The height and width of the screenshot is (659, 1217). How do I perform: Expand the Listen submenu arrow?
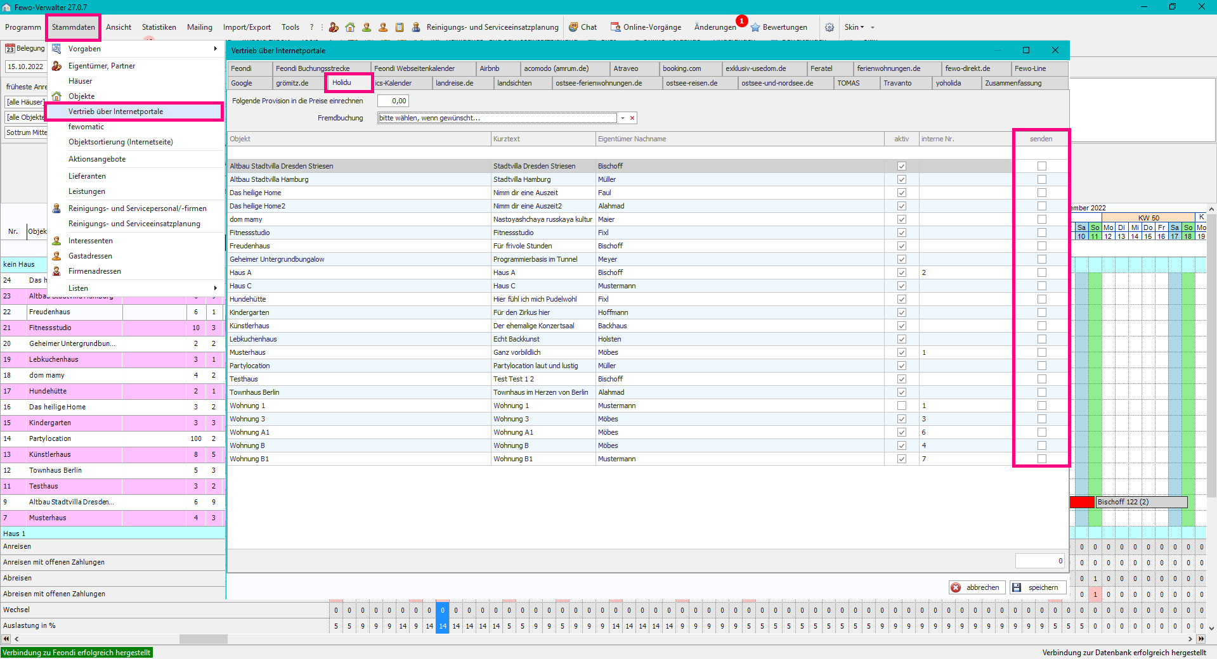[216, 288]
